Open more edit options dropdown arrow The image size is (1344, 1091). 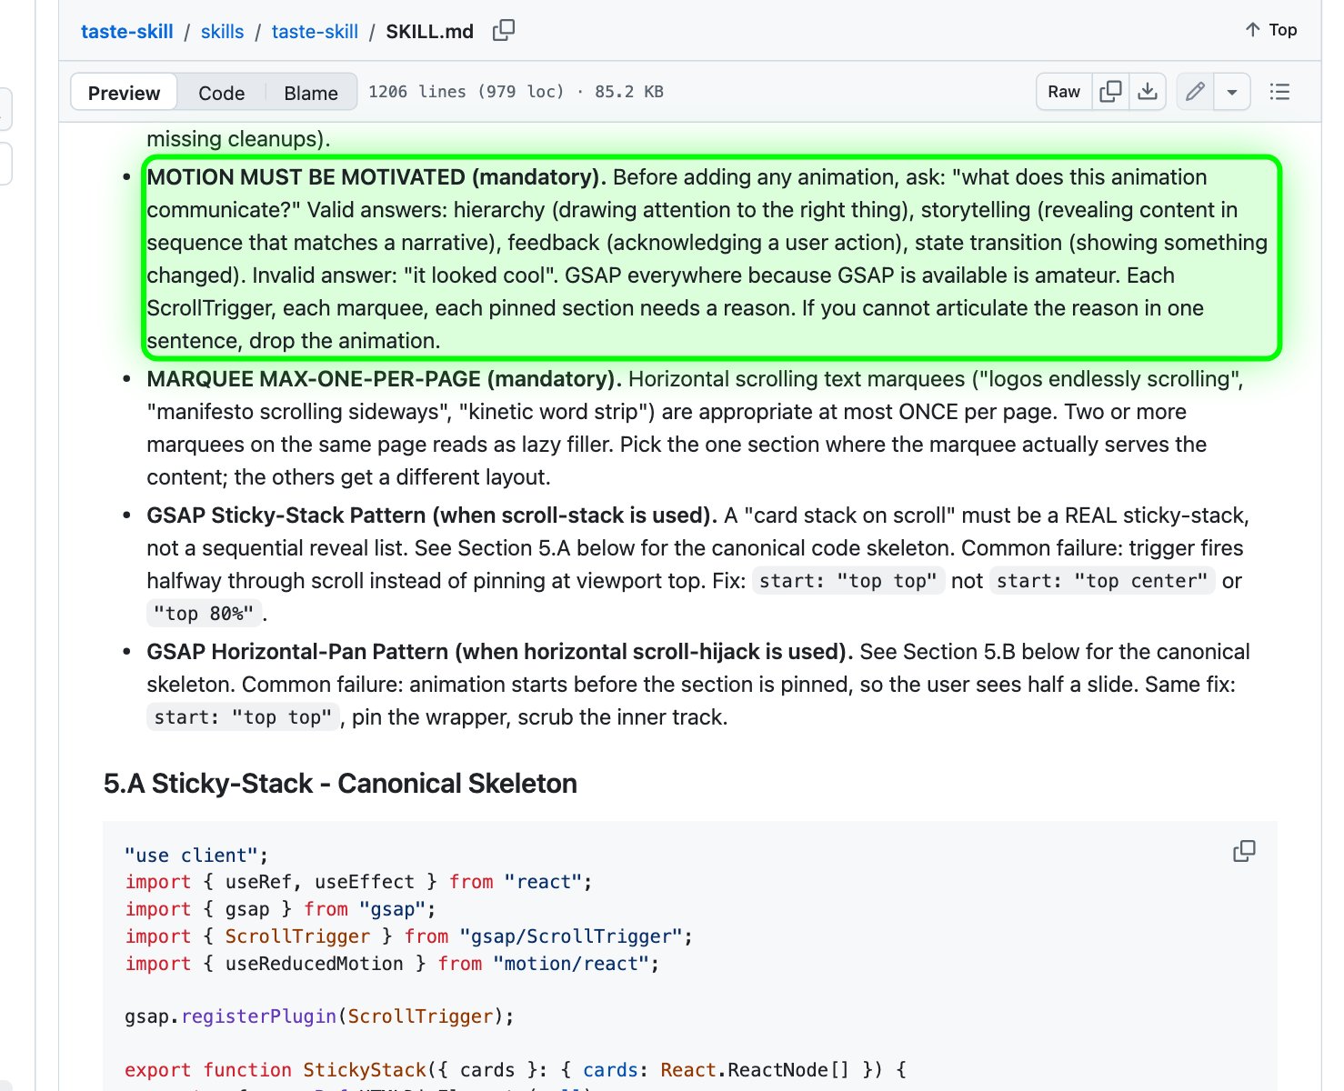tap(1232, 92)
